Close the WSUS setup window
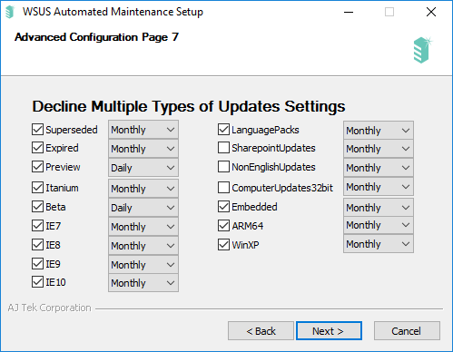Image resolution: width=453 pixels, height=352 pixels. point(431,12)
